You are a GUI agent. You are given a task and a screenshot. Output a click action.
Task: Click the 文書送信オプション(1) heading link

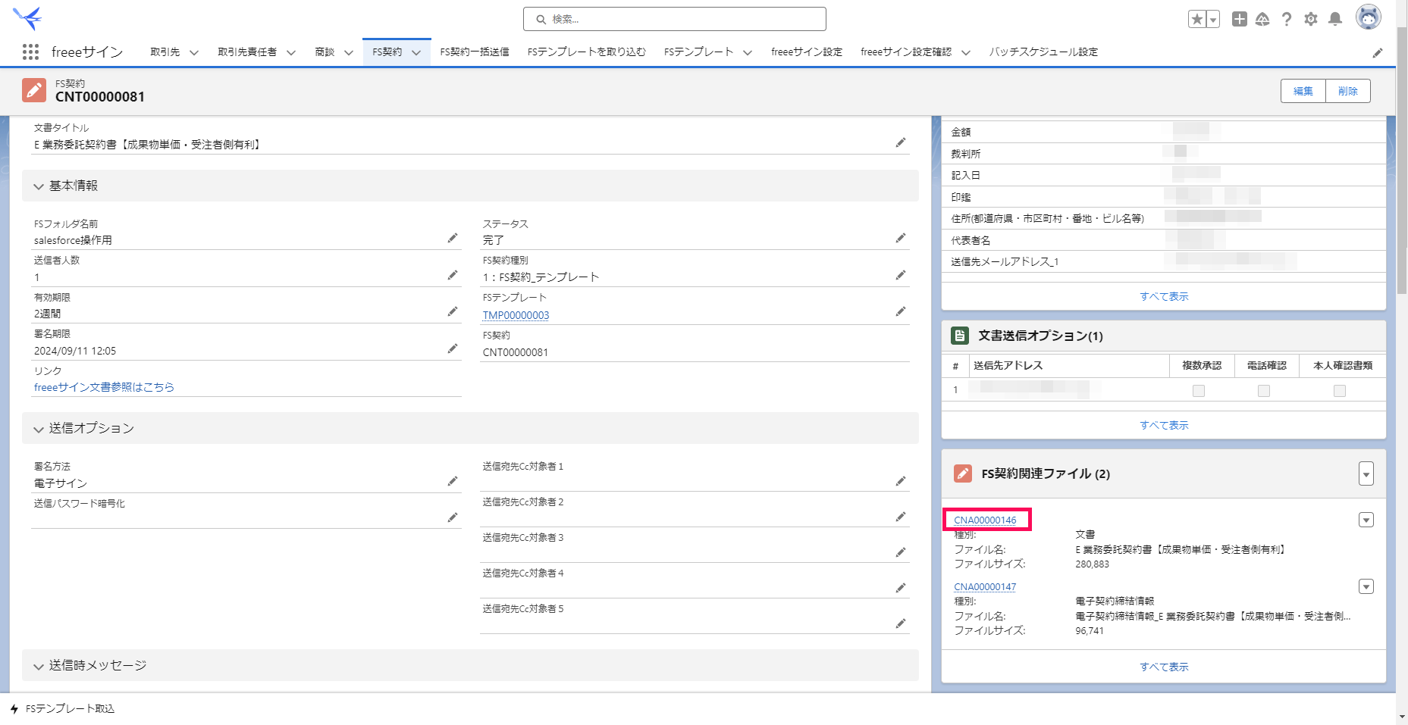pos(1040,336)
